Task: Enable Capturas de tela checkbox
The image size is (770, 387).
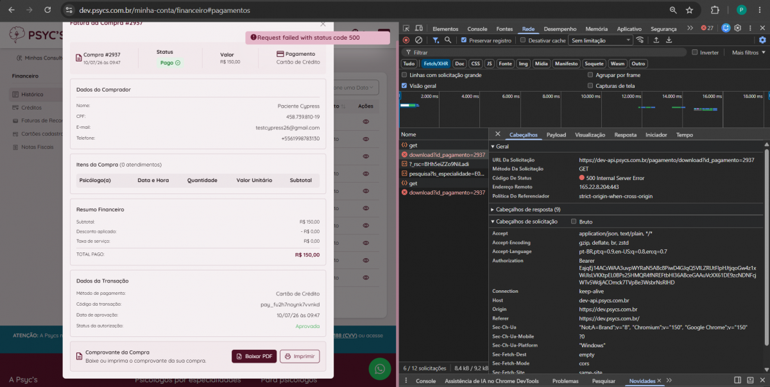Action: 590,85
